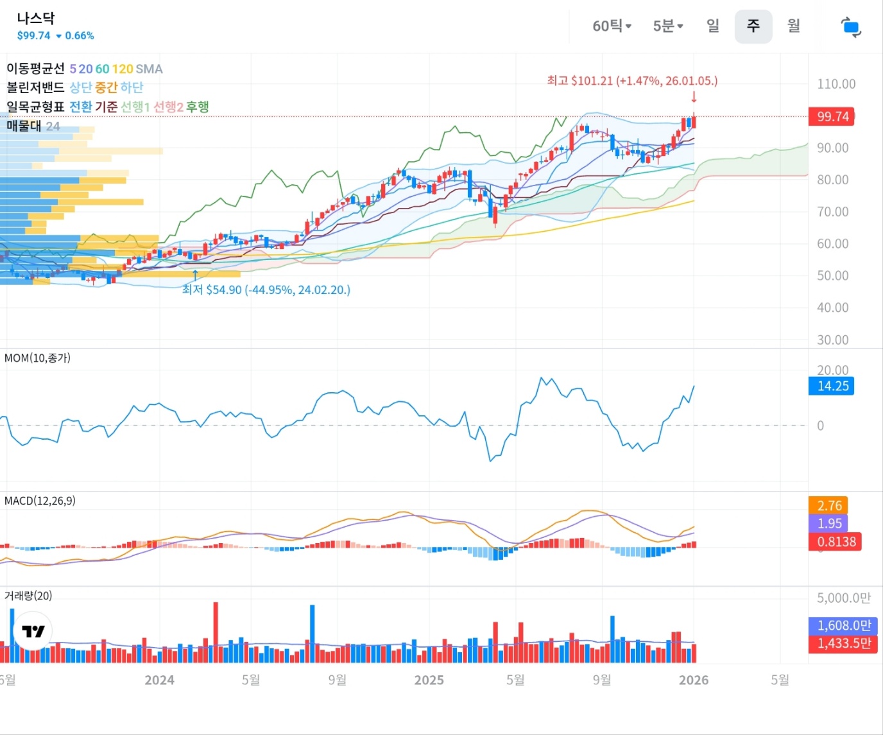Toggle the 매물대 volume profile legend
The image size is (883, 735).
tap(24, 126)
